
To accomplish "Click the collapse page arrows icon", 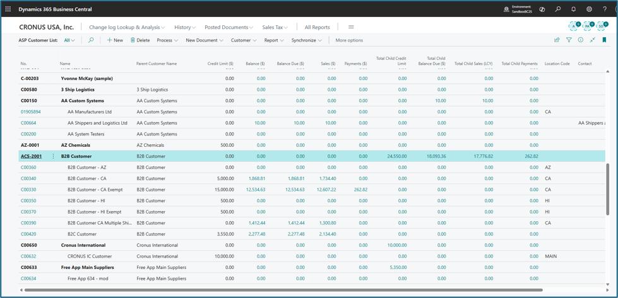I will (592, 40).
